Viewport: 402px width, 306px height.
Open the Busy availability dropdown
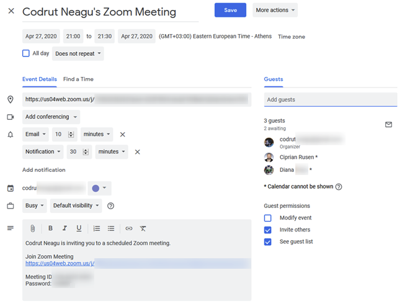tap(34, 205)
